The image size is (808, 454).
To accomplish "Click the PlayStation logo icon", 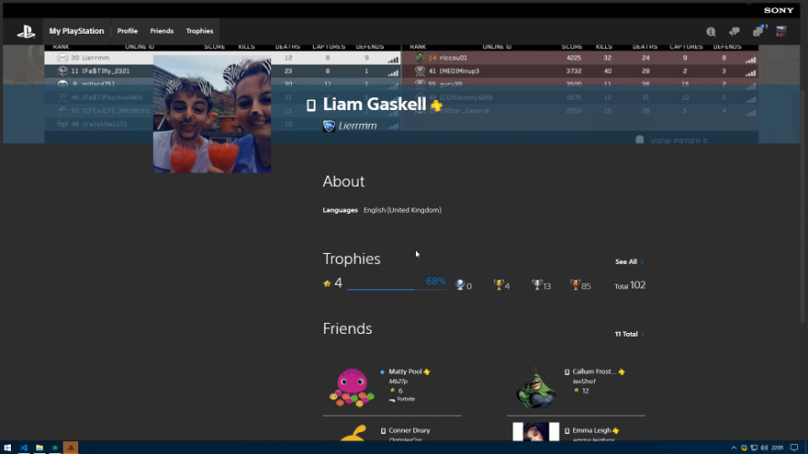I will point(25,32).
